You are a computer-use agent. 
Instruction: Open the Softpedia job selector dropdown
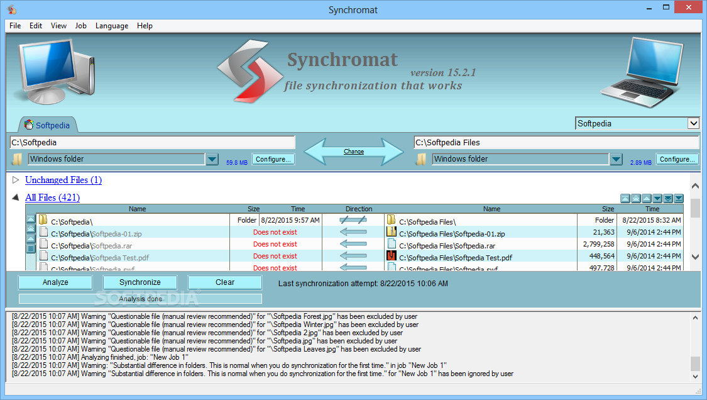click(x=693, y=123)
